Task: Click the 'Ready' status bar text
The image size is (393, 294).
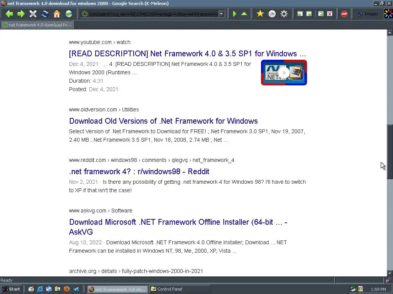Action: [6, 280]
